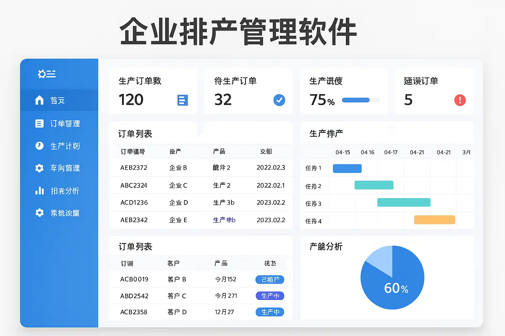
Task: Click the 生产中 badge in row ACB2358
Action: point(270,312)
